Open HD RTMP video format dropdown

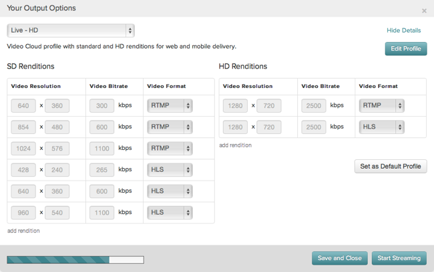point(382,105)
